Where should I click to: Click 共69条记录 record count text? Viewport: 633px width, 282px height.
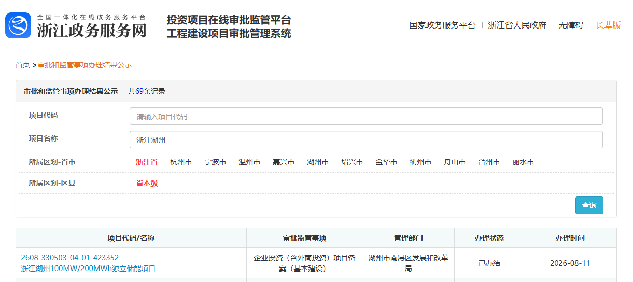[147, 91]
